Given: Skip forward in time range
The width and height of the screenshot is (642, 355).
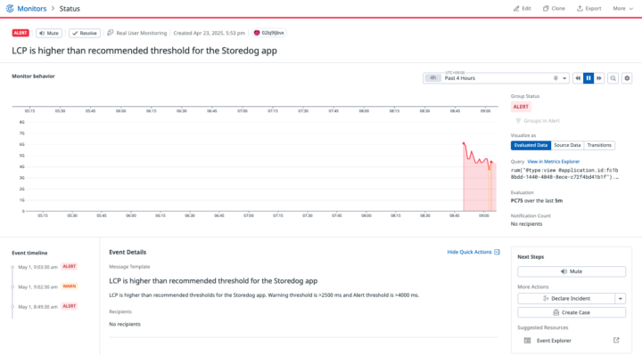Looking at the screenshot, I should 599,78.
